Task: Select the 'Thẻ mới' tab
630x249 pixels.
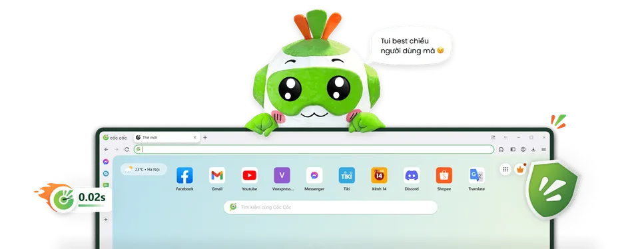Action: coord(166,137)
